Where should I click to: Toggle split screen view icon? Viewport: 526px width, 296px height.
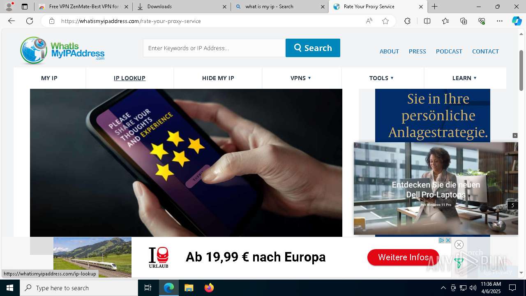(427, 21)
